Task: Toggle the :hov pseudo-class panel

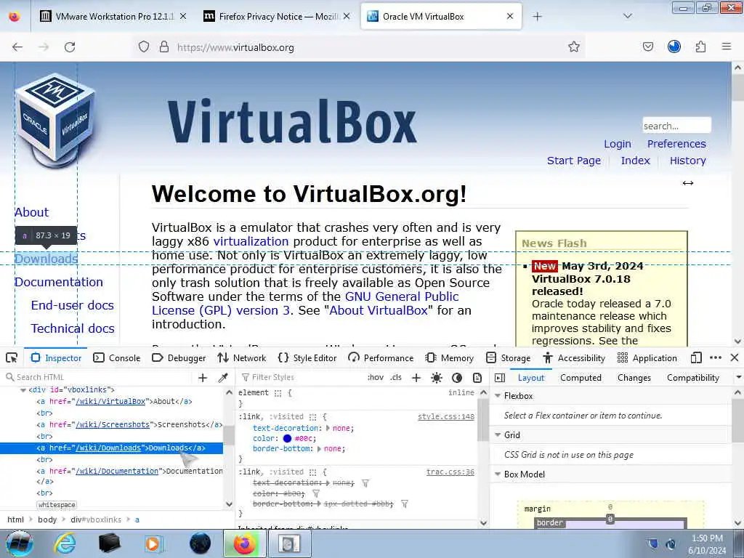Action: pos(376,378)
